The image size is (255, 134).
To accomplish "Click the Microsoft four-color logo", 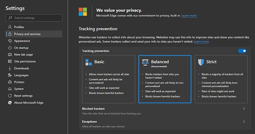I will (x=83, y=12).
